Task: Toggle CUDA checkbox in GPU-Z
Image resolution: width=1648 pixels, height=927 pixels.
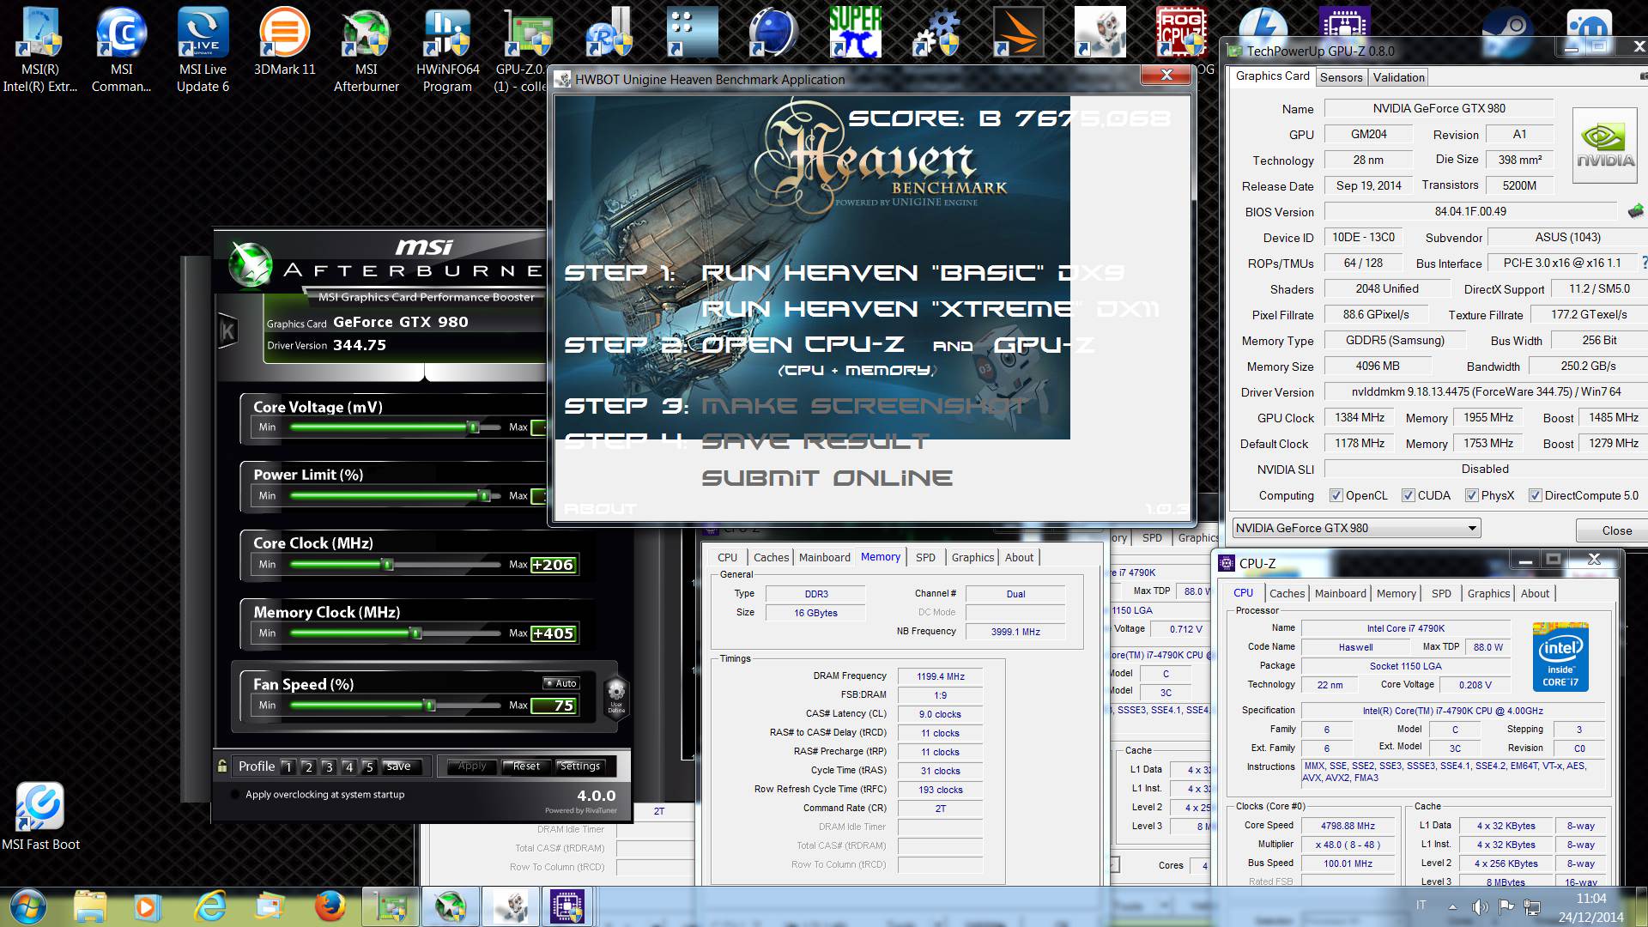Action: pos(1408,495)
